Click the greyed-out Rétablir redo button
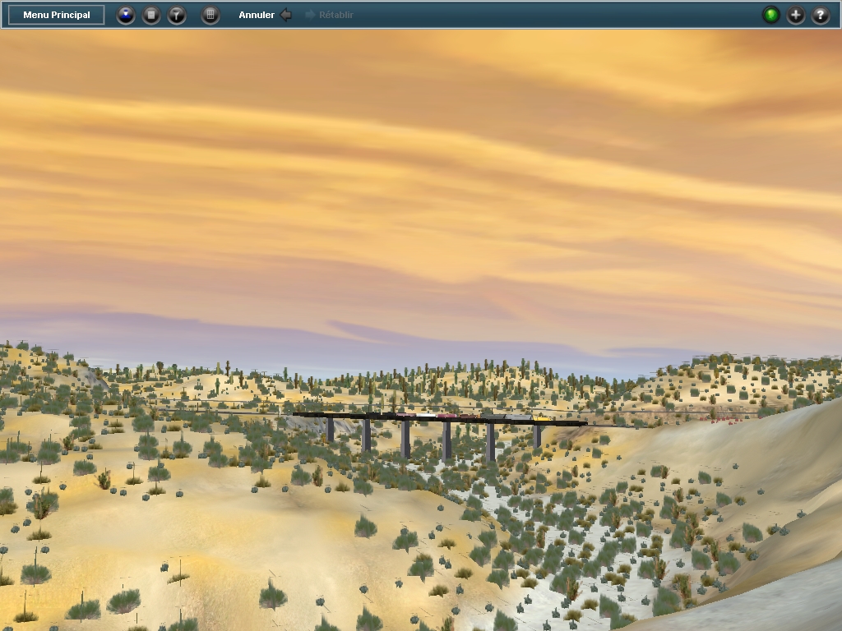 pyautogui.click(x=329, y=15)
